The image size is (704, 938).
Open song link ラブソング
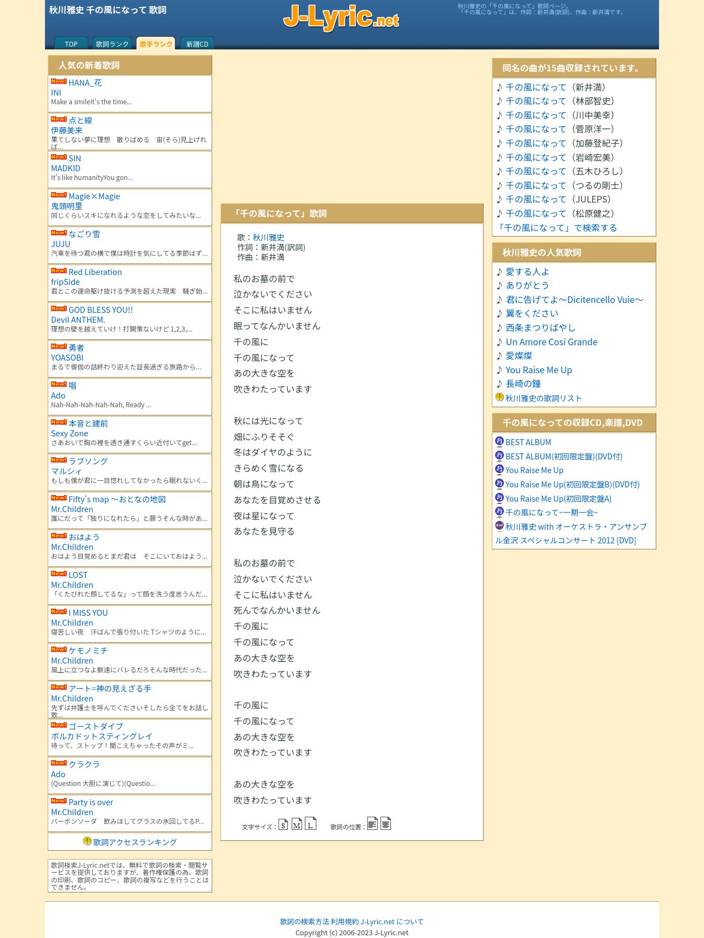tap(88, 462)
